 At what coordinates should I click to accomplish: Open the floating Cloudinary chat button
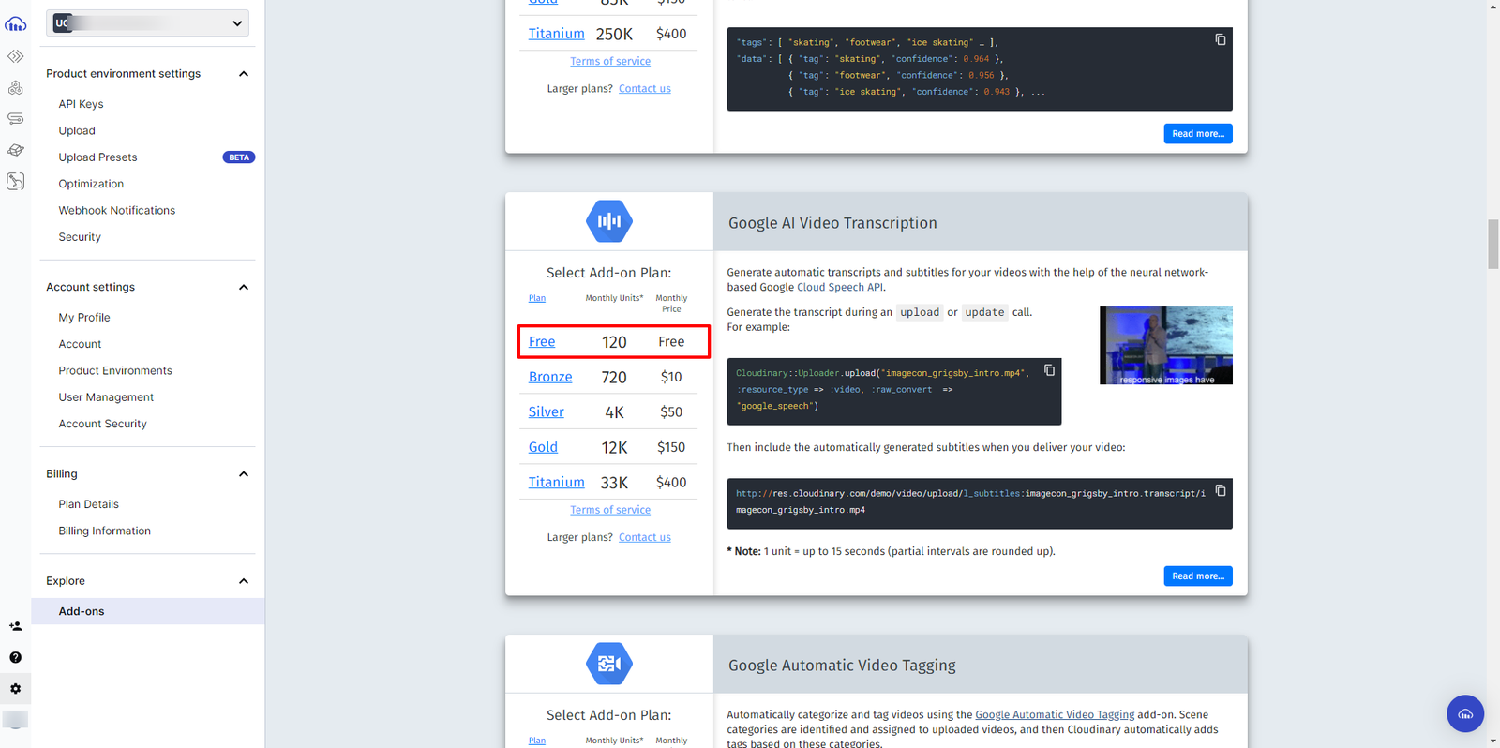pos(1465,713)
